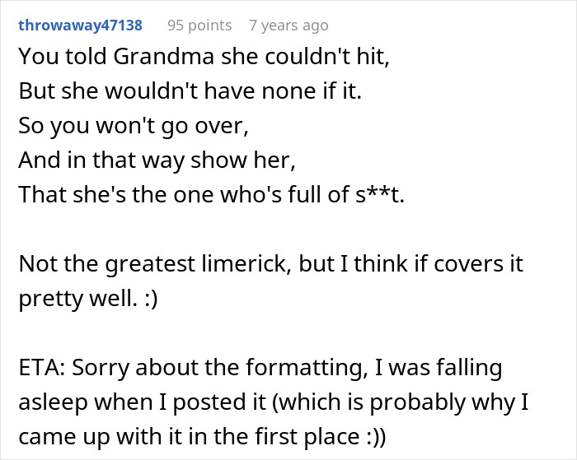Click the line "But she wouldn't have none if it."
This screenshot has width=577, height=460.
[x=190, y=91]
